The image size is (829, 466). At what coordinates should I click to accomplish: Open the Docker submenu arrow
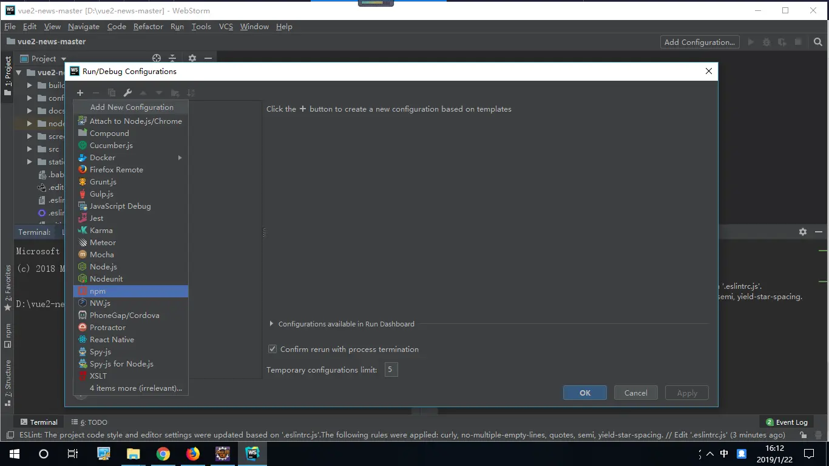point(180,158)
